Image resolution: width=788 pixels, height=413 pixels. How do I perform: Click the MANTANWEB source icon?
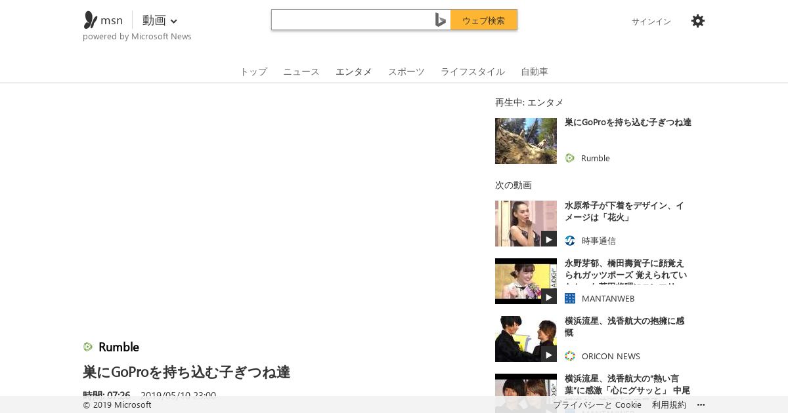pos(570,298)
